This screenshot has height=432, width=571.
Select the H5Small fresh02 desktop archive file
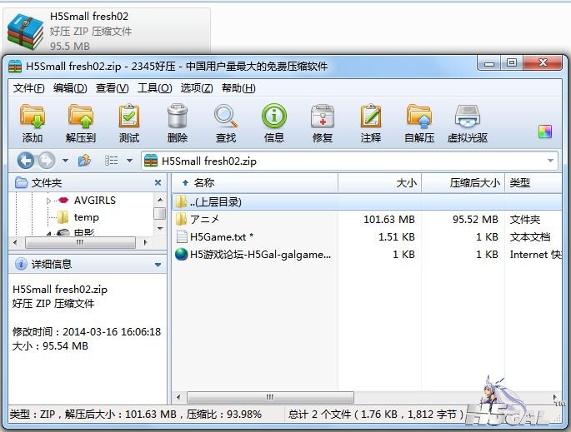107,31
